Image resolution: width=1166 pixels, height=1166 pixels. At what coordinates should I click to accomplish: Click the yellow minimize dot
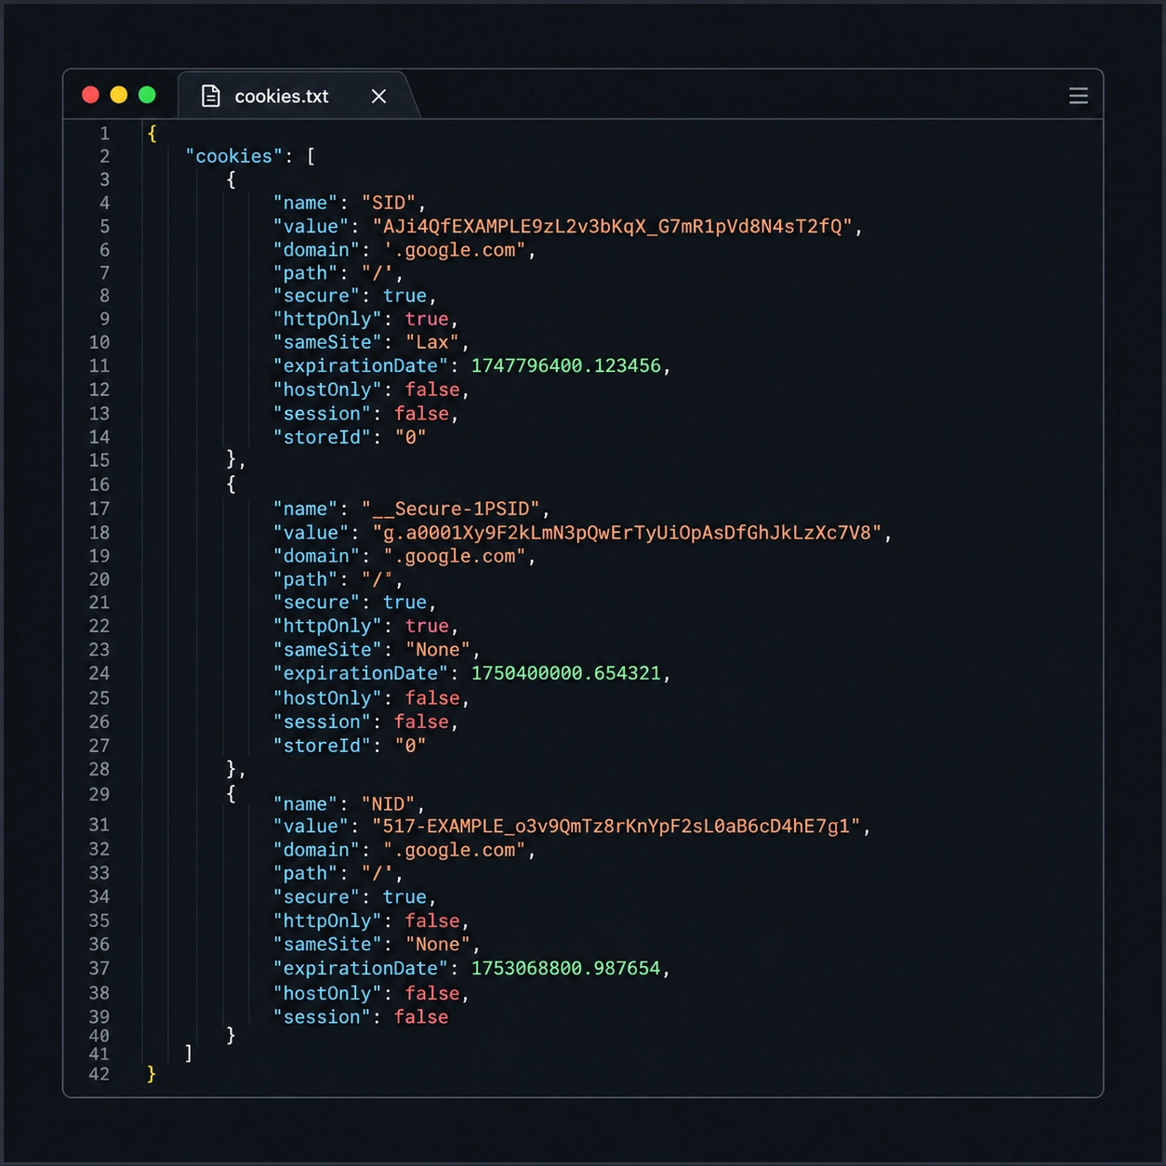point(118,95)
